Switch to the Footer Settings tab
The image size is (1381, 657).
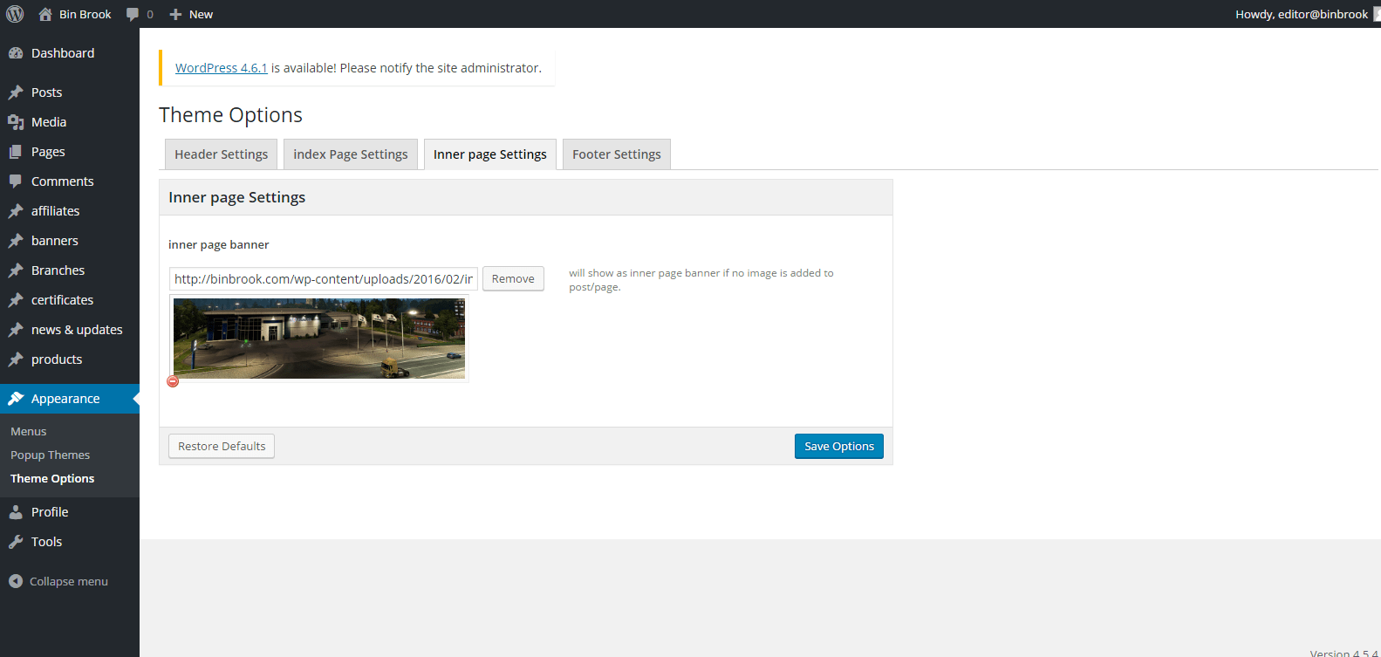[616, 154]
